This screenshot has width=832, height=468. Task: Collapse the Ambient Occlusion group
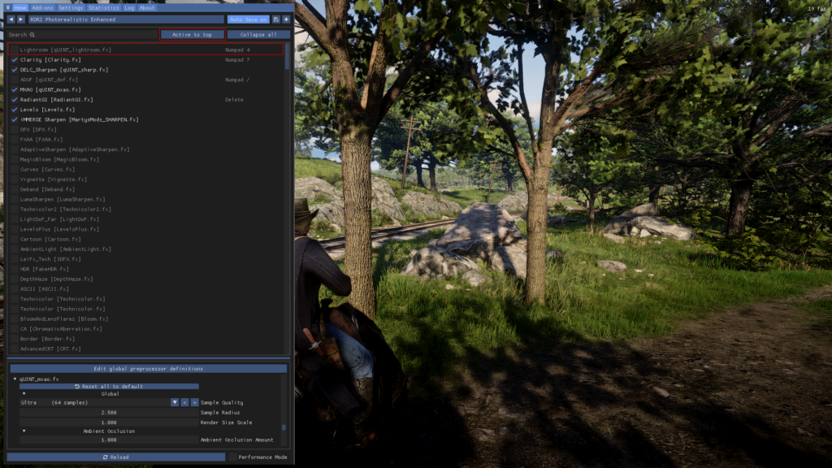pos(24,431)
